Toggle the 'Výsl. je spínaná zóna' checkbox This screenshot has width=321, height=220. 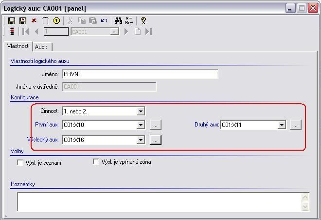(x=96, y=162)
